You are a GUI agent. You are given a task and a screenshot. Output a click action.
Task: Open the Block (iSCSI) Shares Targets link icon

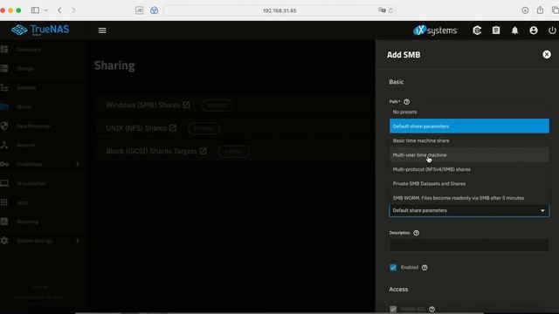tap(204, 151)
